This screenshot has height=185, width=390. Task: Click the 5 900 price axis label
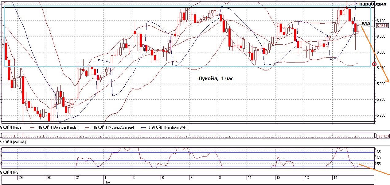point(380,84)
